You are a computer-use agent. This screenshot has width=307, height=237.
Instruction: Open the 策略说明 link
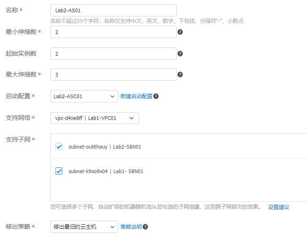131,227
